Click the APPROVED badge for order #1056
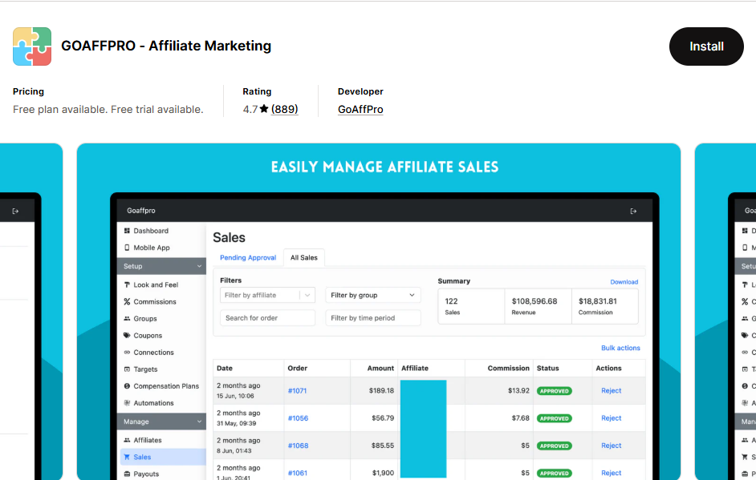This screenshot has width=756, height=480. tap(554, 418)
